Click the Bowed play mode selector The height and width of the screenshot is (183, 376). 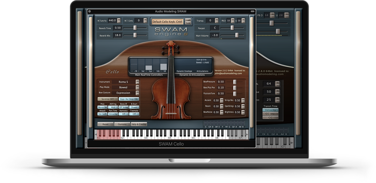pos(123,87)
